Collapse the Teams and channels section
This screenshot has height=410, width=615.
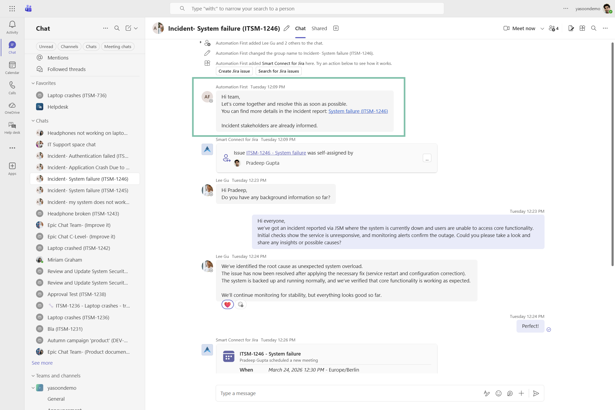pyautogui.click(x=33, y=376)
